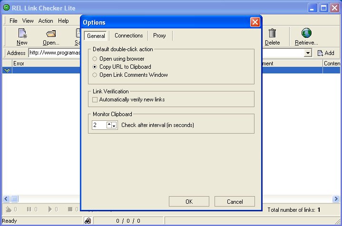Click the horizontal scrollbar left arrow
342x226 pixels.
pos(6,199)
